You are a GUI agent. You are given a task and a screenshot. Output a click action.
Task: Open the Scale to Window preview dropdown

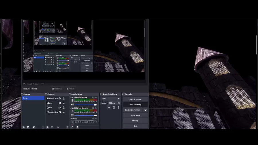pos(36,84)
